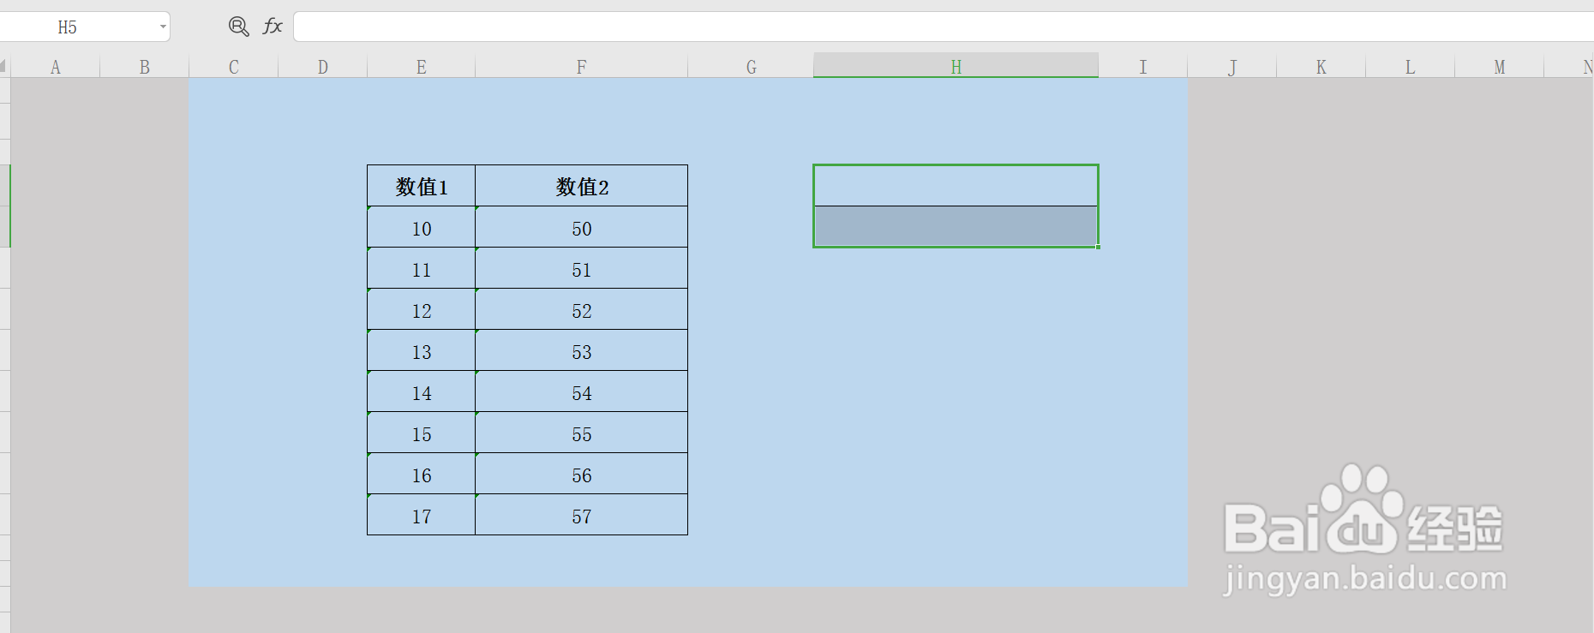Select column J header
Image resolution: width=1594 pixels, height=633 pixels.
(1232, 67)
